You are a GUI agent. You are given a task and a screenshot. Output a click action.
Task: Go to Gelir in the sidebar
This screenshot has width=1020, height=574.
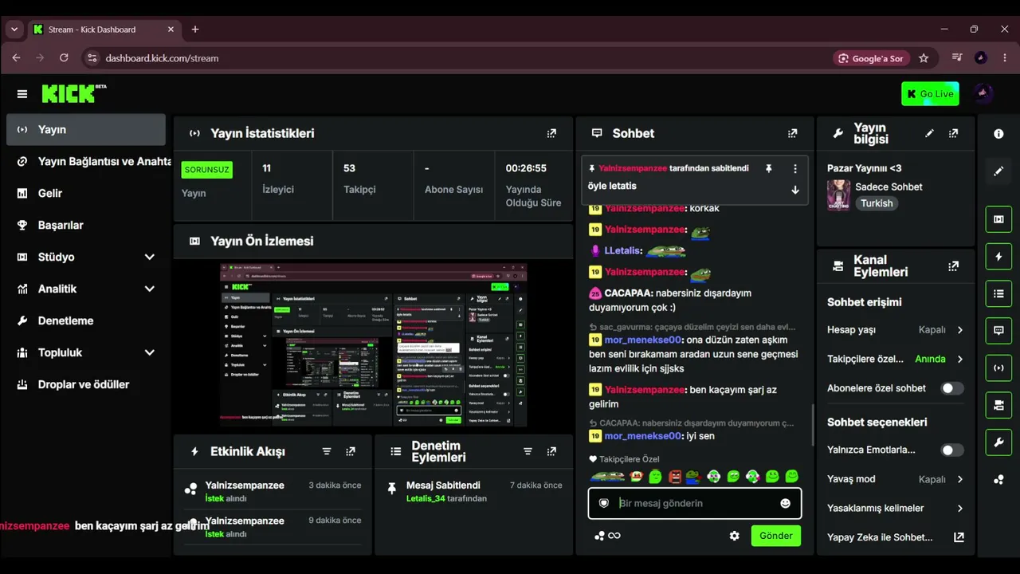86,193
